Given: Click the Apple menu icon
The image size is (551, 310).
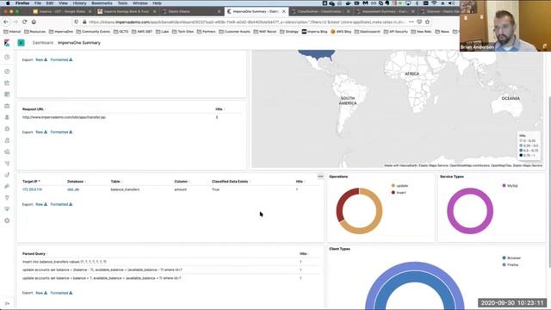Looking at the screenshot, I should tap(8, 3).
